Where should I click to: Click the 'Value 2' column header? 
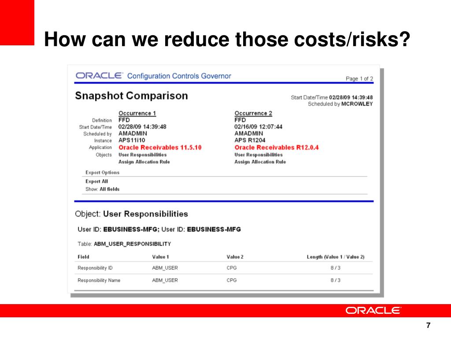click(x=235, y=257)
